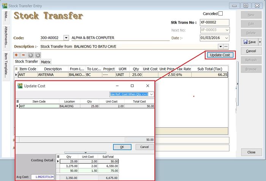Expand the Date dropdown picker
The width and height of the screenshot is (266, 181).
(227, 38)
